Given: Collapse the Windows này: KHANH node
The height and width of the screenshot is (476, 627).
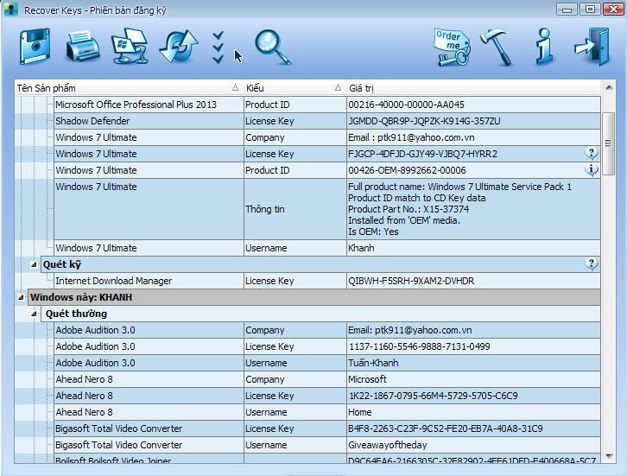Looking at the screenshot, I should [22, 297].
